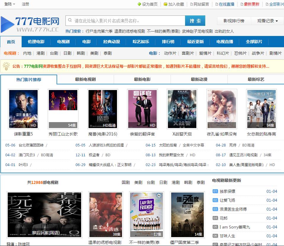Filter TV dramas by 泰剧 in lower section

[201, 182]
